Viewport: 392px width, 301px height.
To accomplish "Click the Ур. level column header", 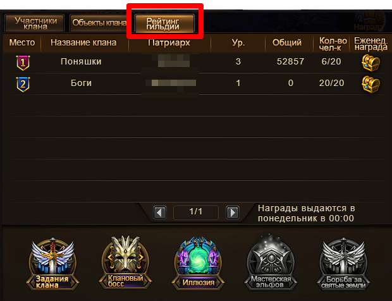I will click(238, 43).
